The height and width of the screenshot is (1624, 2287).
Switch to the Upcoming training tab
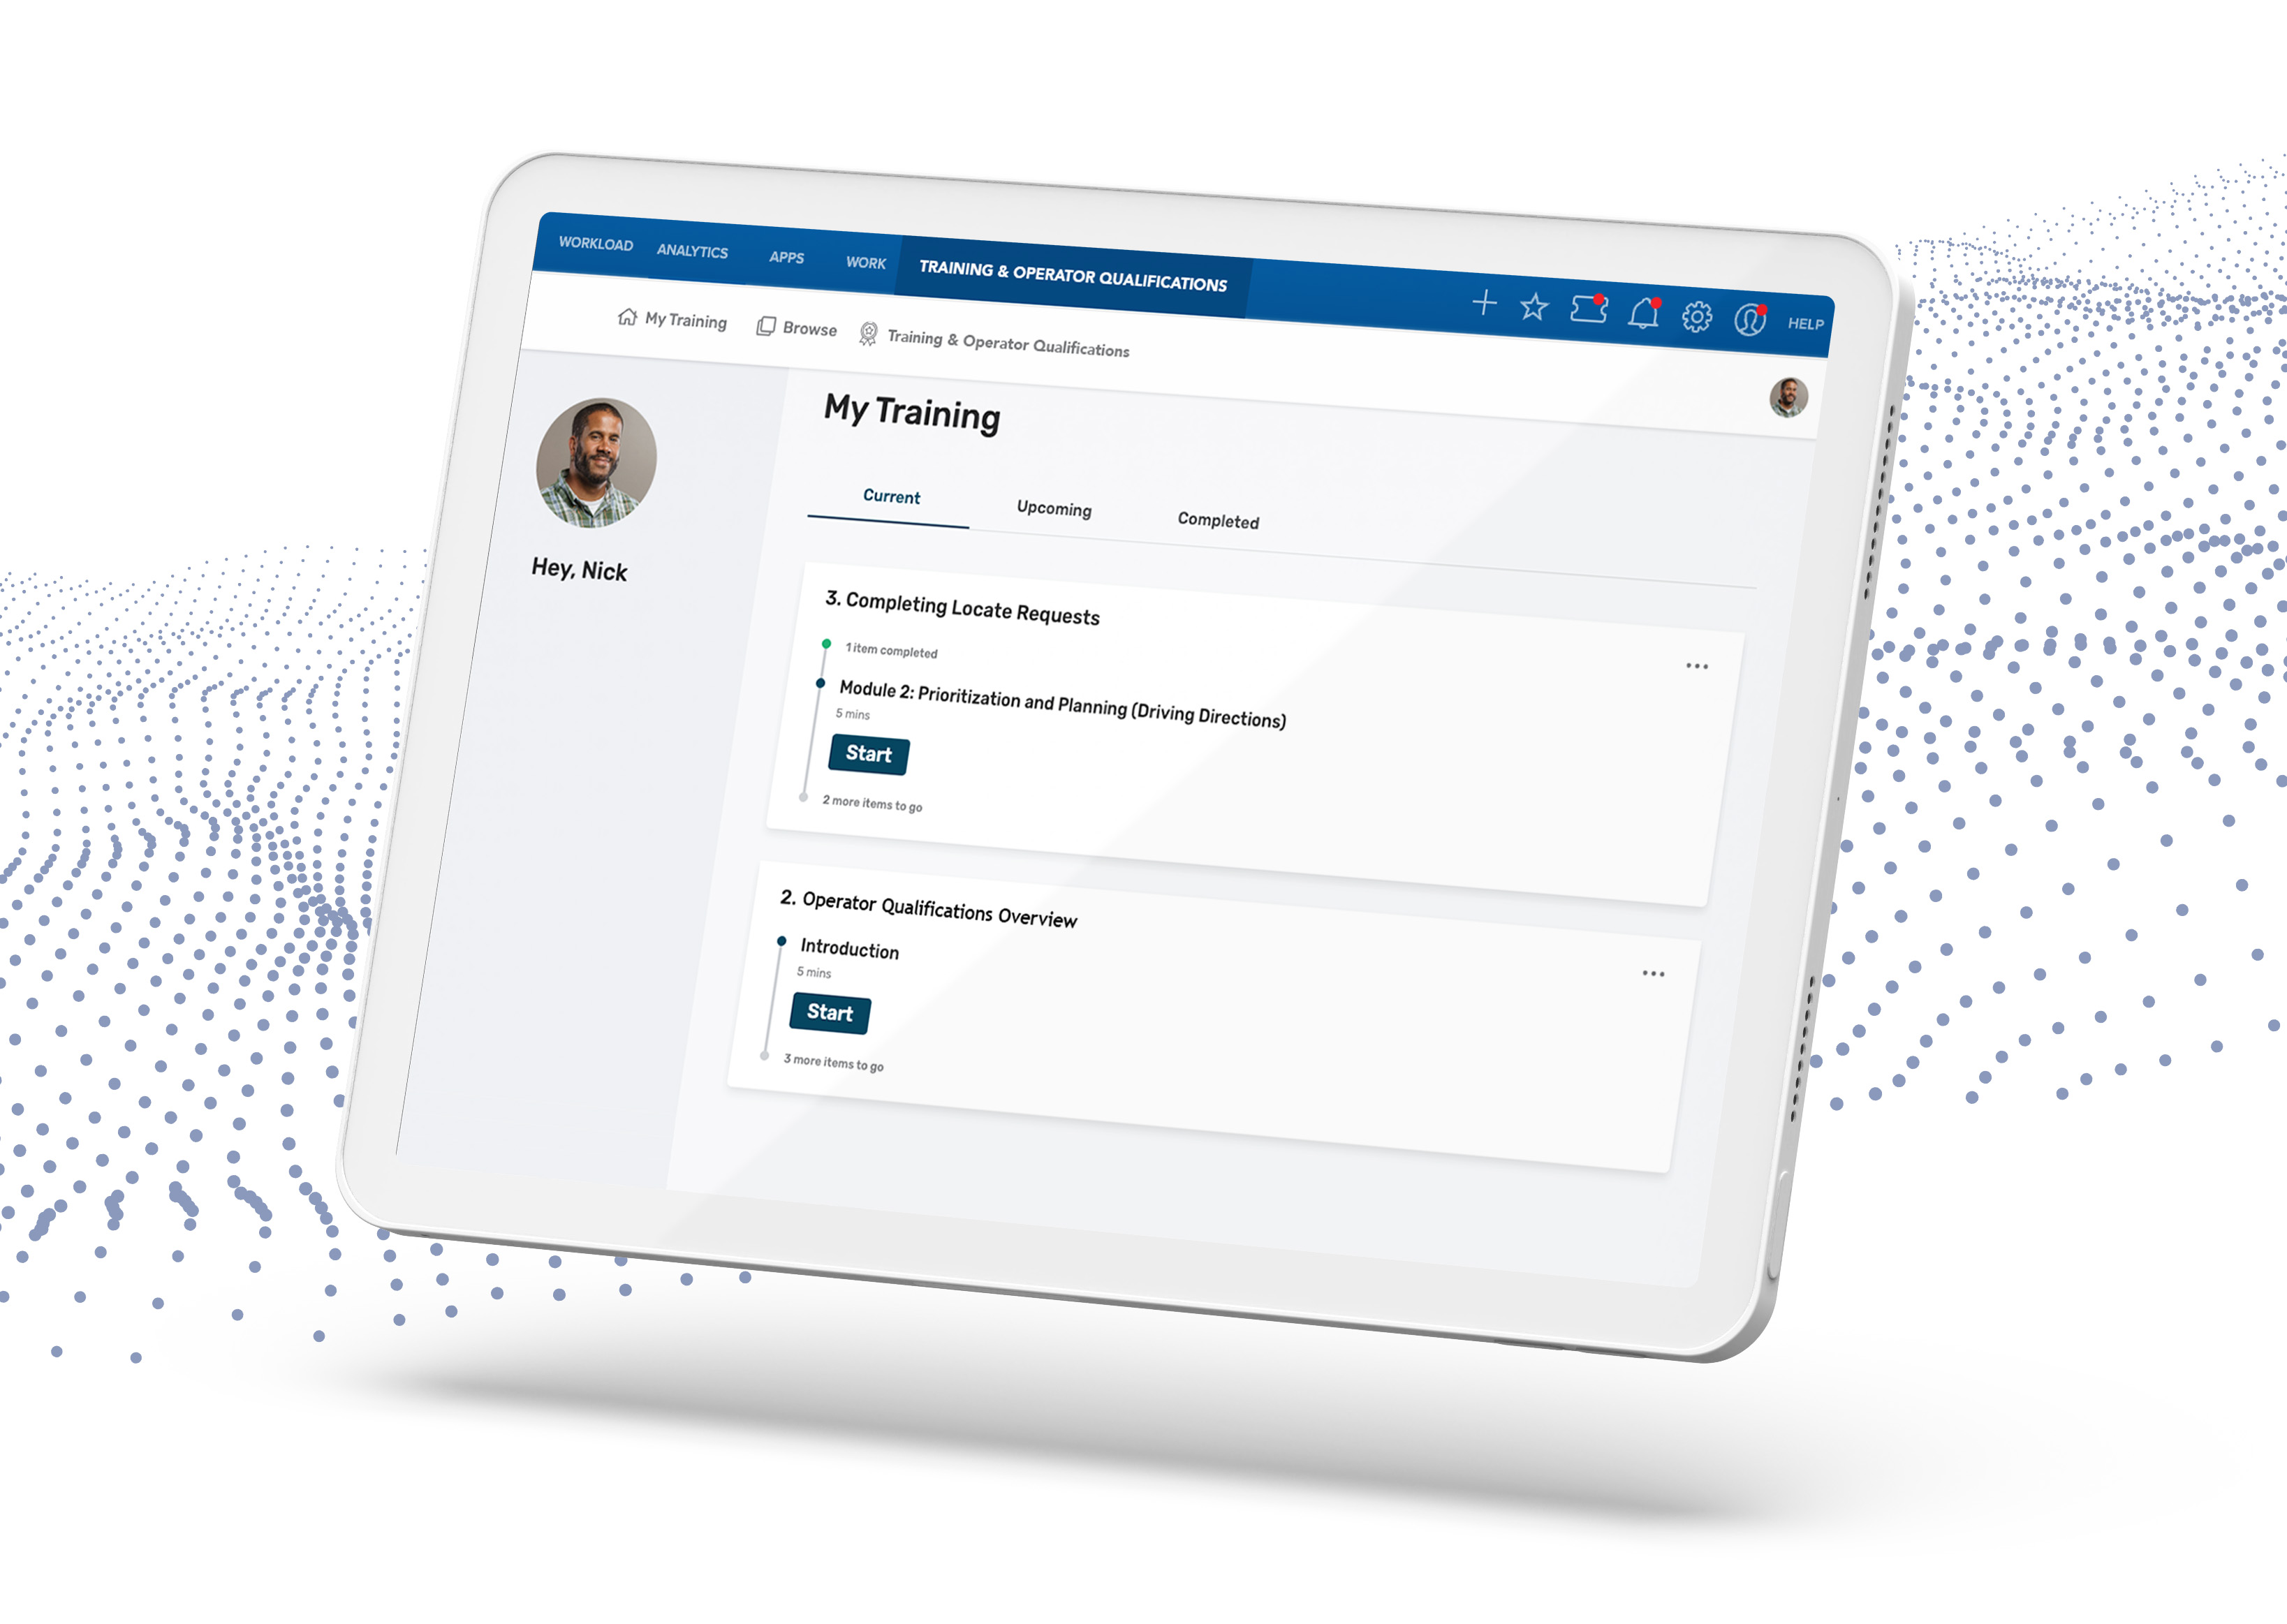(1051, 510)
